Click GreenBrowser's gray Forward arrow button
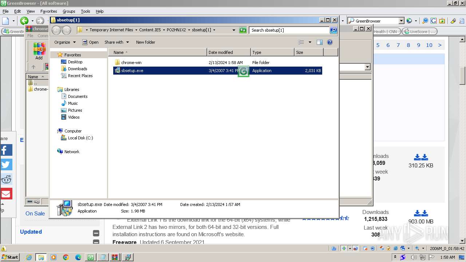The width and height of the screenshot is (466, 262). pos(40,21)
